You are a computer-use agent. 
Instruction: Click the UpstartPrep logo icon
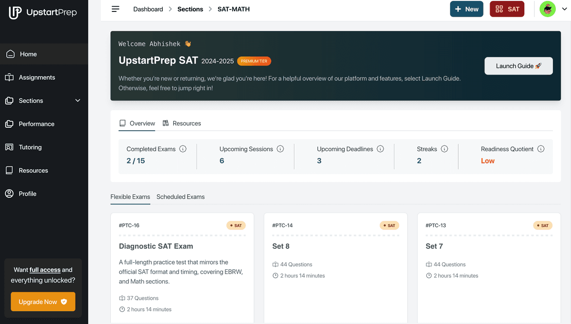click(15, 12)
